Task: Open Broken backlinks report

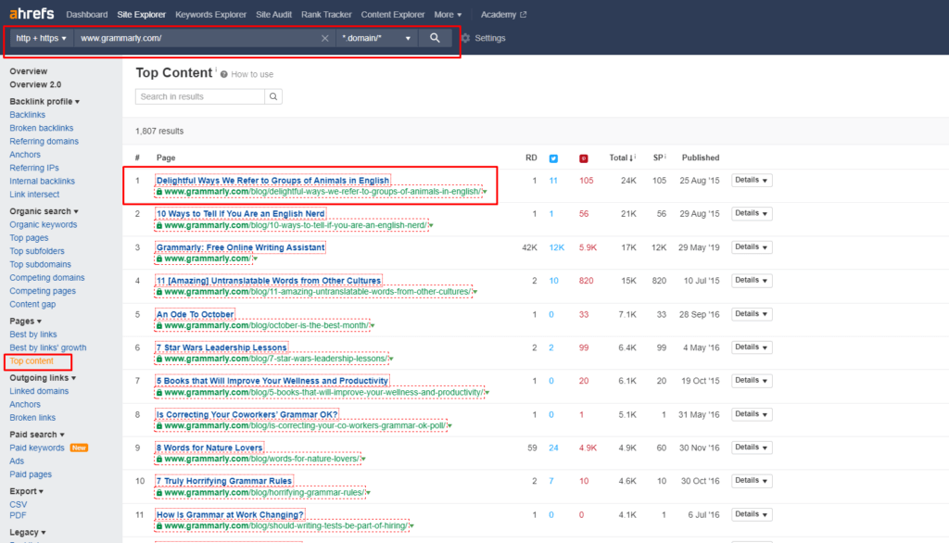Action: point(41,128)
